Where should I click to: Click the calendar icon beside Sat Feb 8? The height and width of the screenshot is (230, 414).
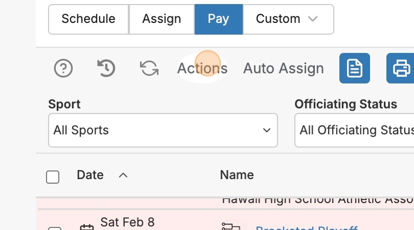[x=88, y=227]
